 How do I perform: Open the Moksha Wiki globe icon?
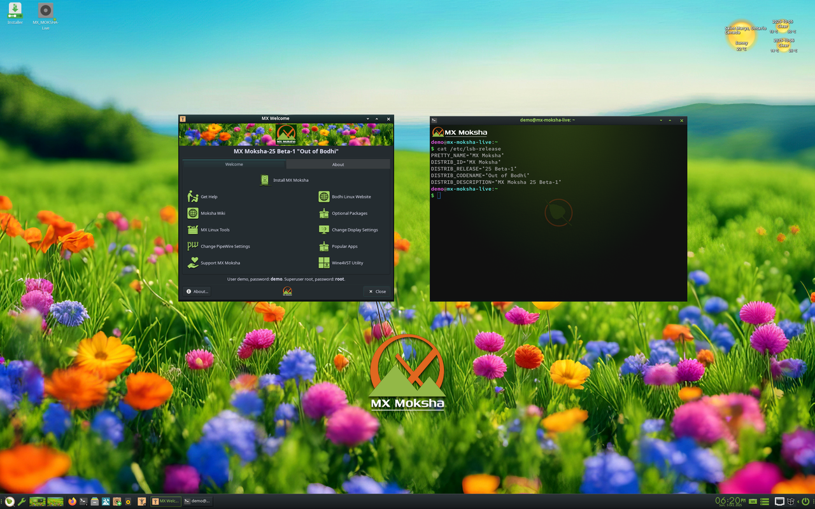coord(193,213)
